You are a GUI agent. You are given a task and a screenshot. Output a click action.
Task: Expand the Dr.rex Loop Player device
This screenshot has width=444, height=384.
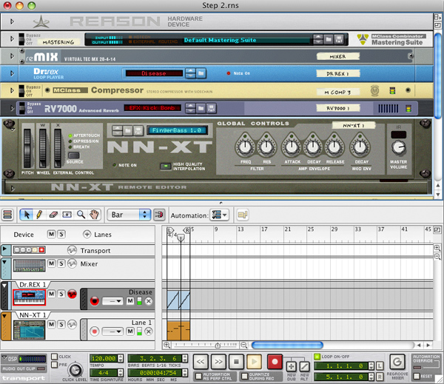tap(12, 73)
